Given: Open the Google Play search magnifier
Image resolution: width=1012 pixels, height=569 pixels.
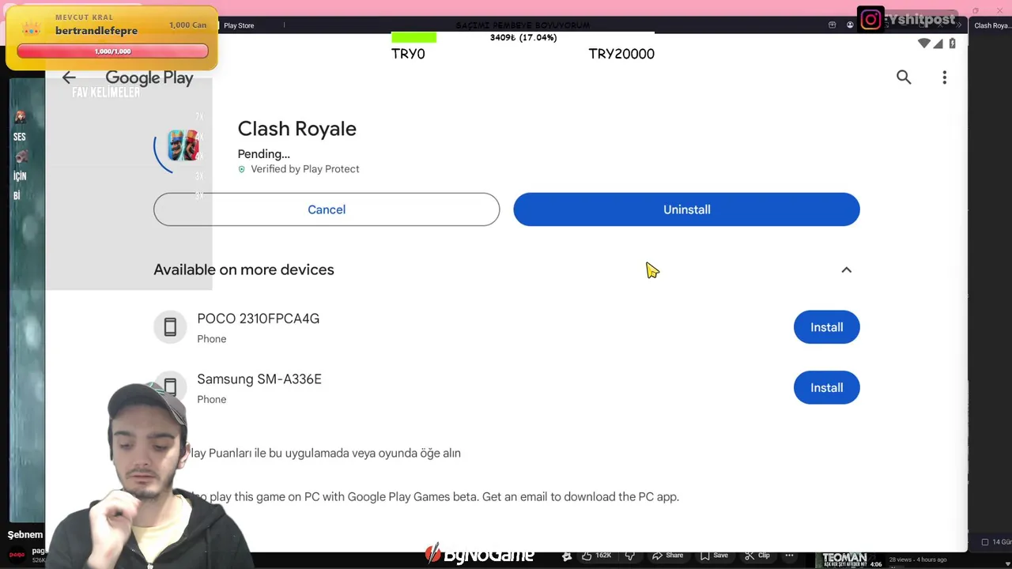Looking at the screenshot, I should pyautogui.click(x=904, y=77).
